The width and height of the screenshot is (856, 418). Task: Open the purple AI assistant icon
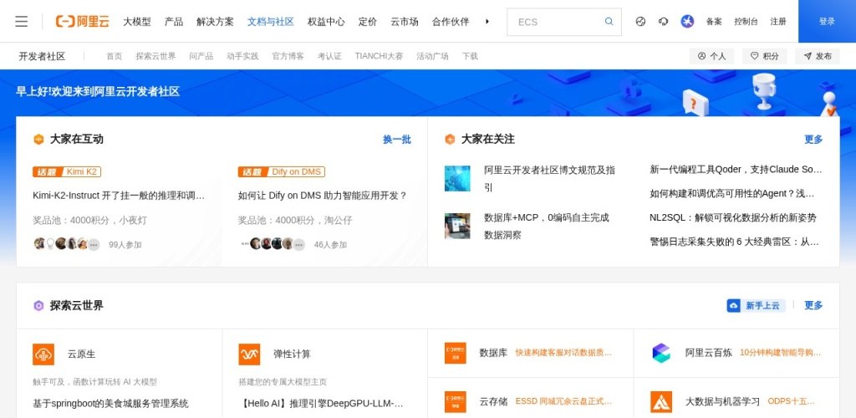[687, 22]
